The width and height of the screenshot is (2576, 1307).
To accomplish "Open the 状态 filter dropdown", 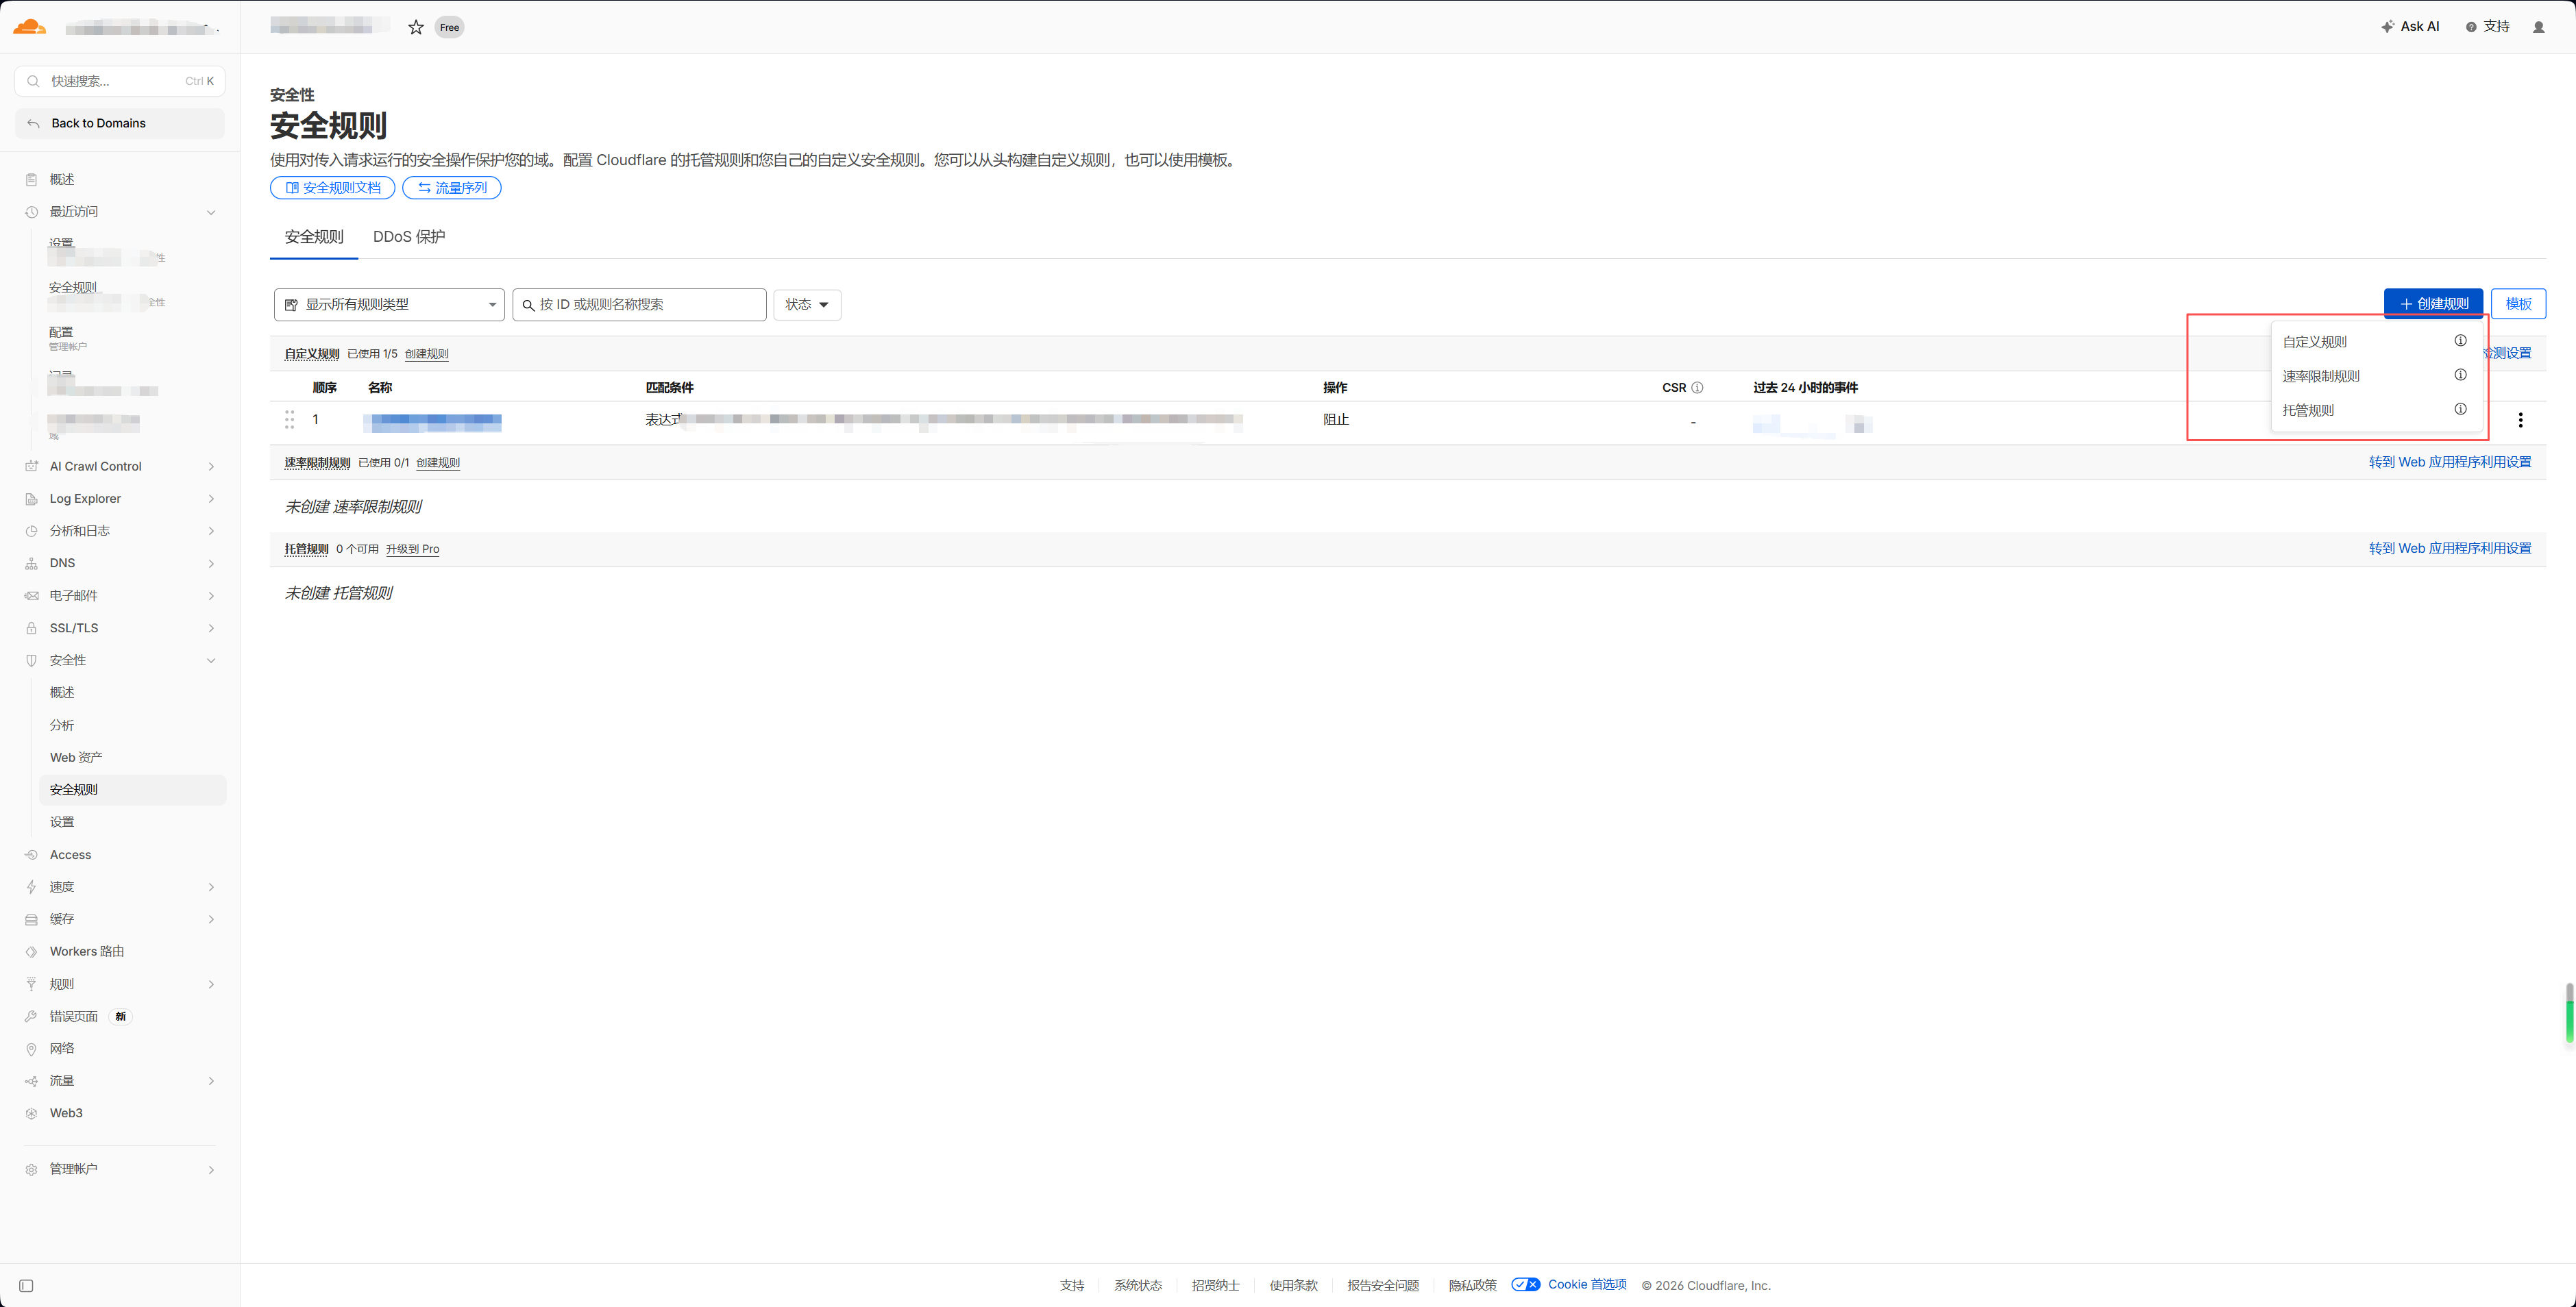I will tap(806, 305).
